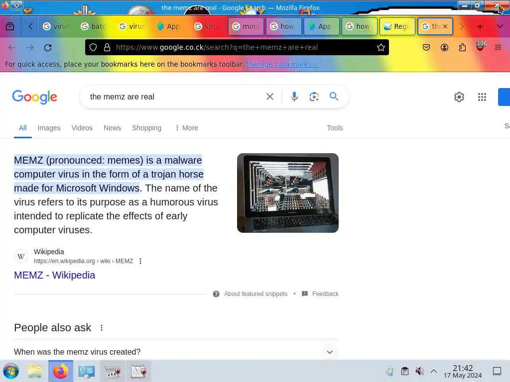Viewport: 510px width, 382px height.
Task: Switch to Videos results
Action: point(82,128)
